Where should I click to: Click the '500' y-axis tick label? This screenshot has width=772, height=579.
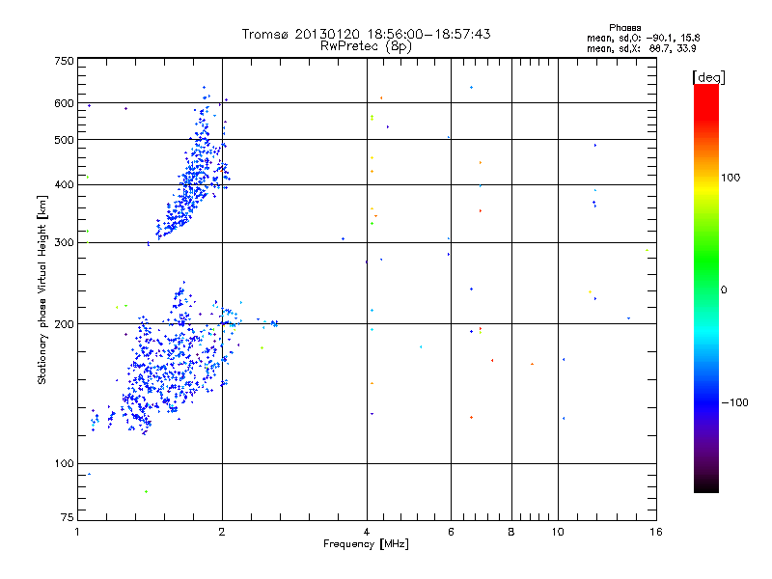[64, 140]
